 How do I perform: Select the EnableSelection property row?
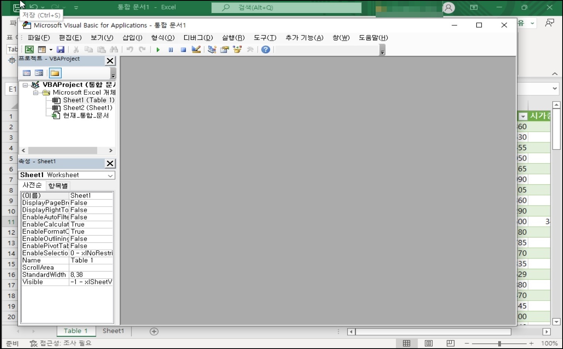(67, 253)
